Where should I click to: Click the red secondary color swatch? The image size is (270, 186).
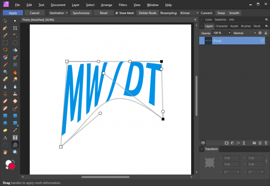pos(12,166)
